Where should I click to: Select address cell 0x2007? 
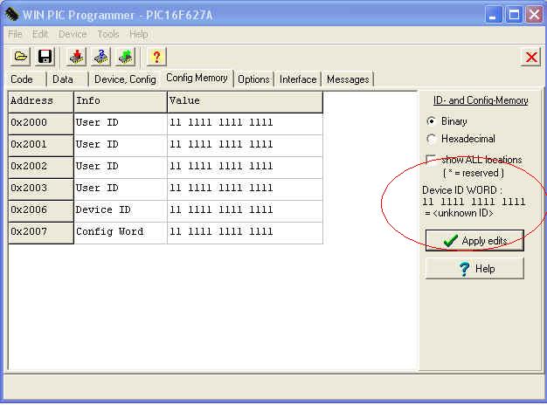41,232
